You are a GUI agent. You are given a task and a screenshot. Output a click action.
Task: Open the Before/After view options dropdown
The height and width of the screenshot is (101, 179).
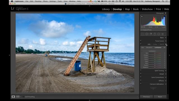pyautogui.click(x=21, y=97)
